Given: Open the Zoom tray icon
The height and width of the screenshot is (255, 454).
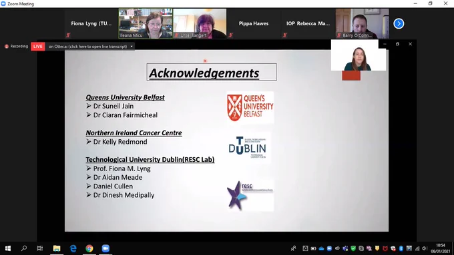Looking at the screenshot, I should click(330, 248).
